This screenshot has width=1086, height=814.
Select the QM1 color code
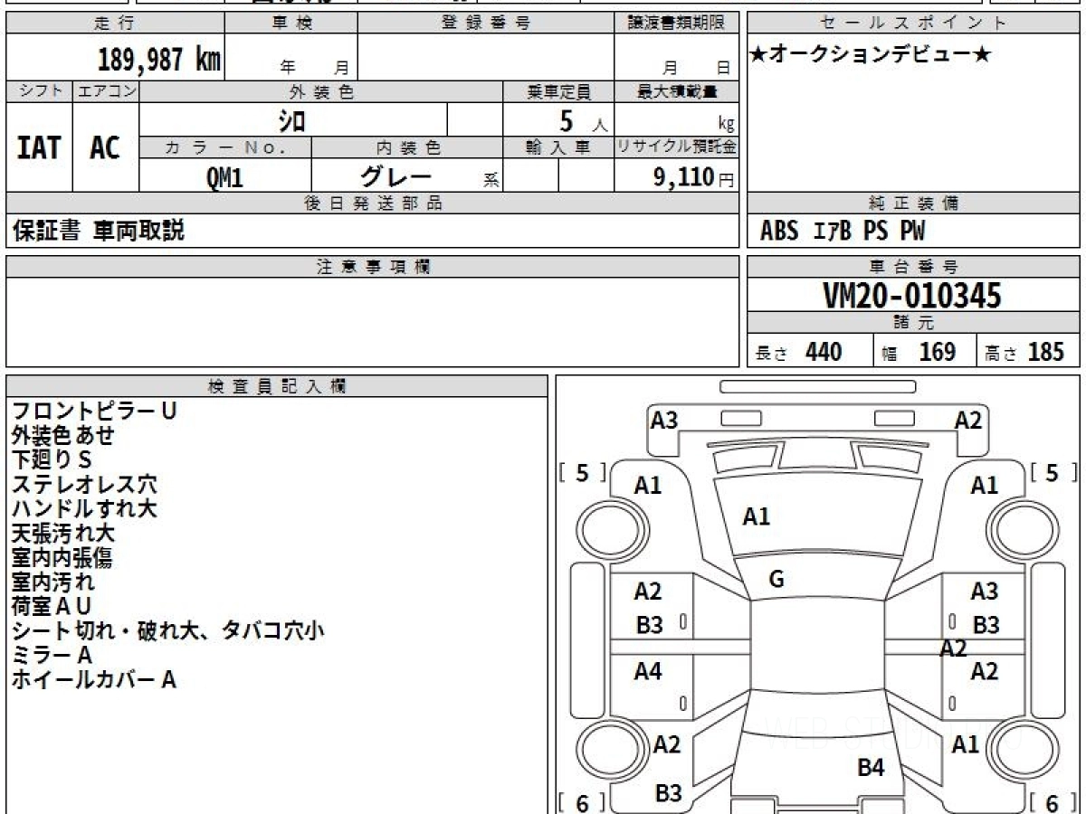coord(224,177)
